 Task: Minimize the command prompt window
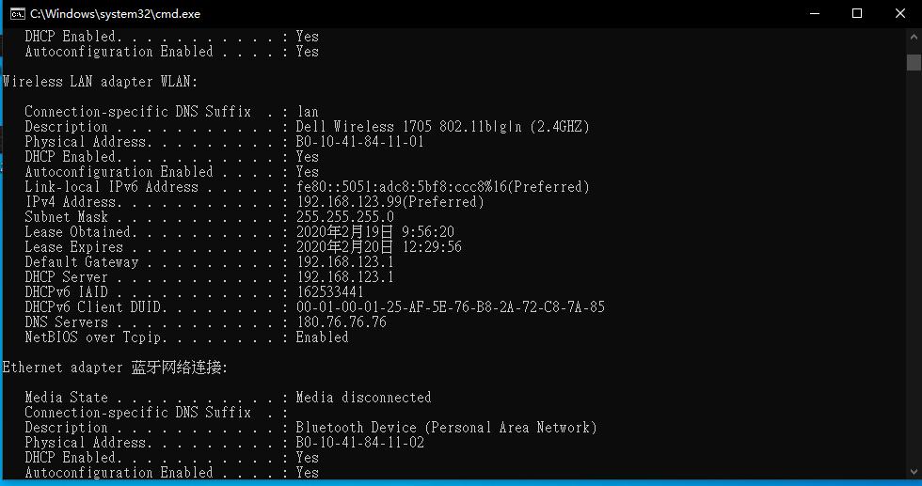point(814,14)
